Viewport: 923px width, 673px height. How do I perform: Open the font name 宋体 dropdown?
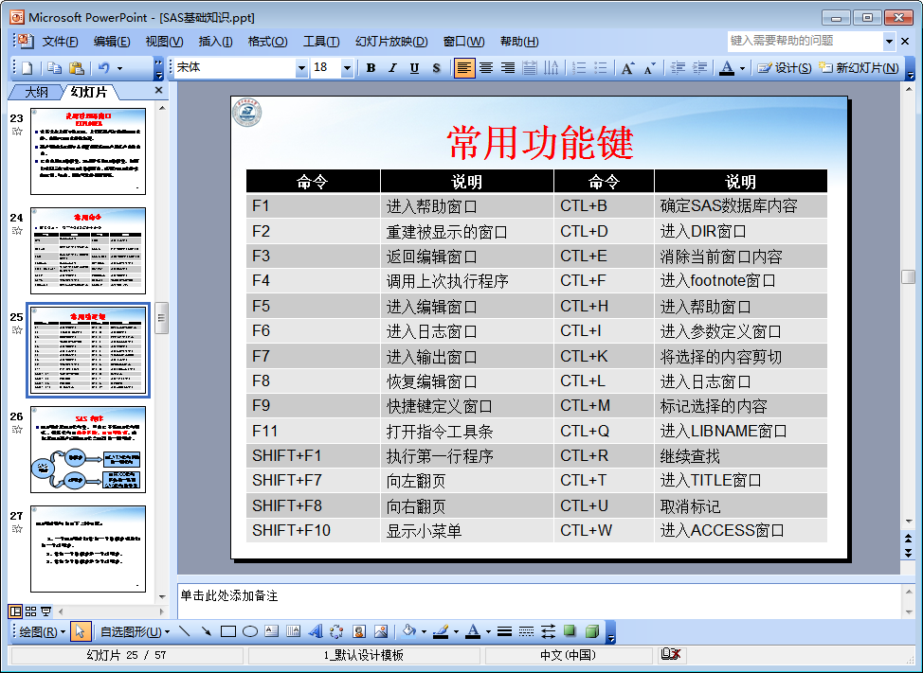pyautogui.click(x=301, y=68)
